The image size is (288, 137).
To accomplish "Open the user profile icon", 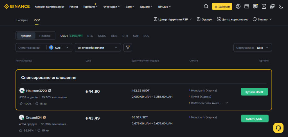I will tap(238, 6).
